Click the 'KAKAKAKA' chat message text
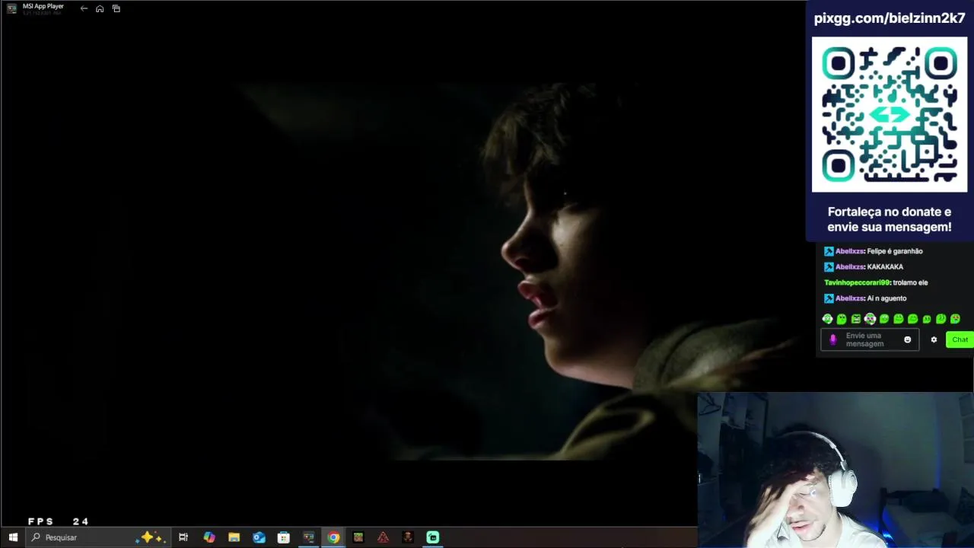 [885, 267]
